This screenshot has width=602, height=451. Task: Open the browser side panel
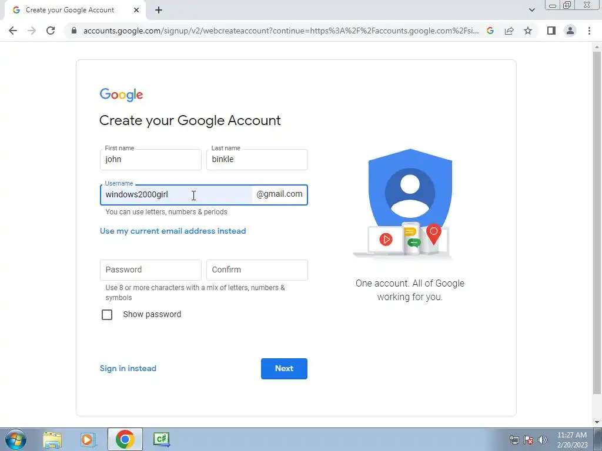[x=551, y=31]
